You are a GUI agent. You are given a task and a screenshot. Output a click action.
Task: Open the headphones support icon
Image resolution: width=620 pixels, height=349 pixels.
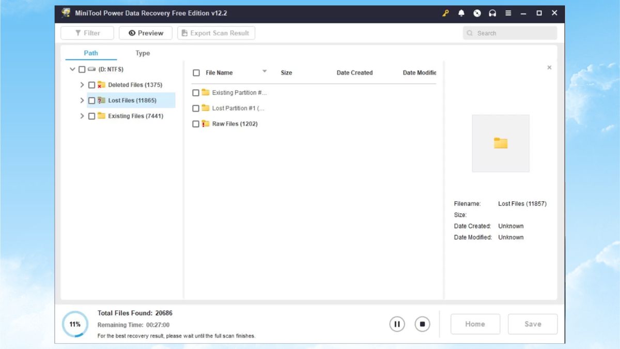pyautogui.click(x=492, y=13)
